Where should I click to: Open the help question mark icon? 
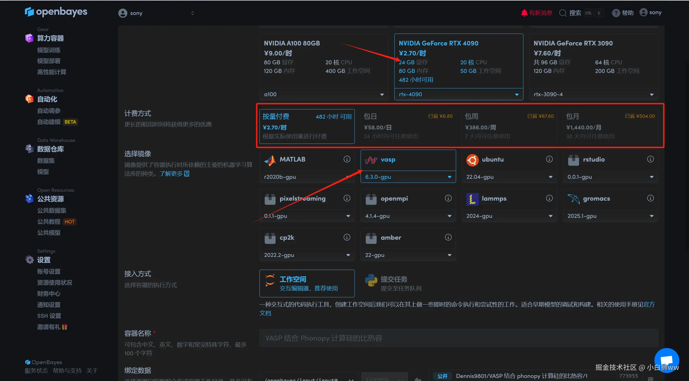[616, 13]
